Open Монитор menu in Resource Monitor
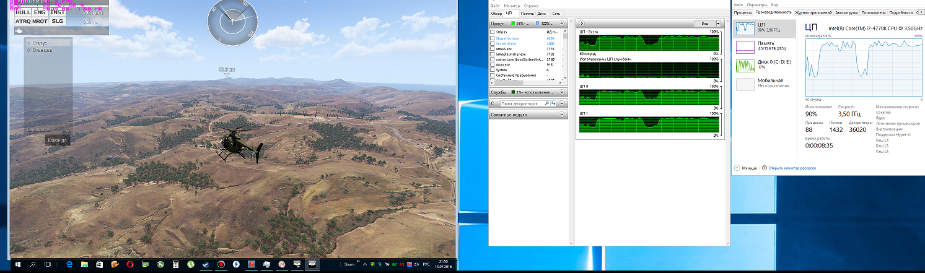Image resolution: width=925 pixels, height=273 pixels. tap(512, 6)
